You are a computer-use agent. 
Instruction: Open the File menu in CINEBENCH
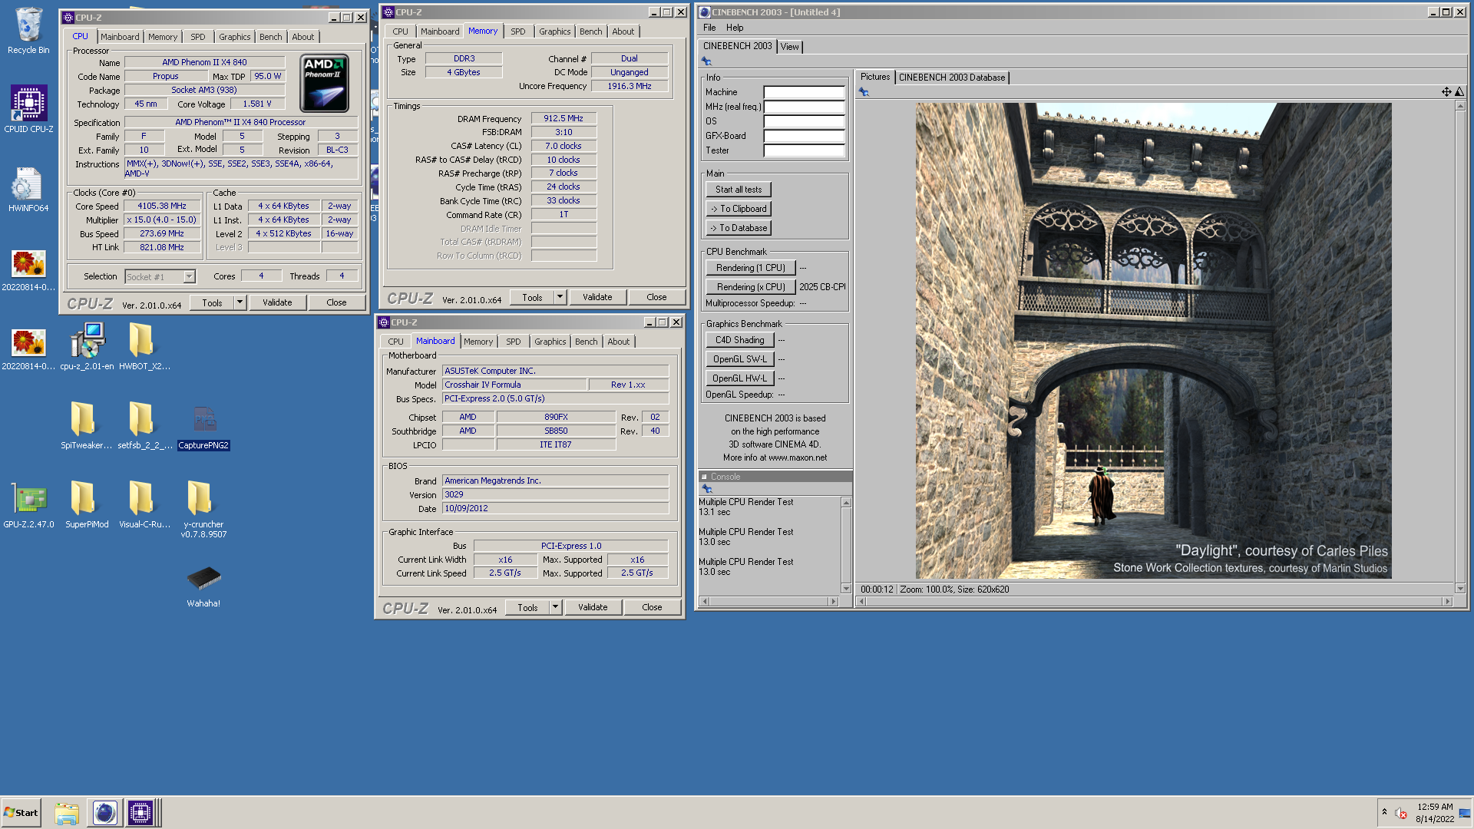point(709,28)
